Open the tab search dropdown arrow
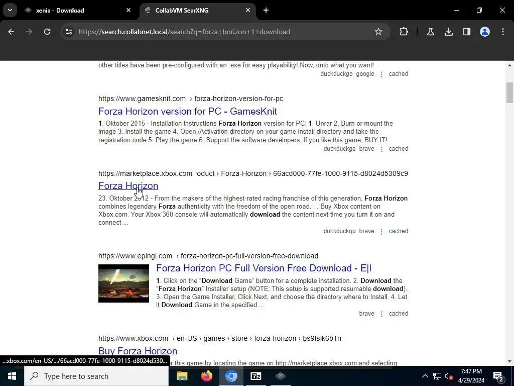 10,10
